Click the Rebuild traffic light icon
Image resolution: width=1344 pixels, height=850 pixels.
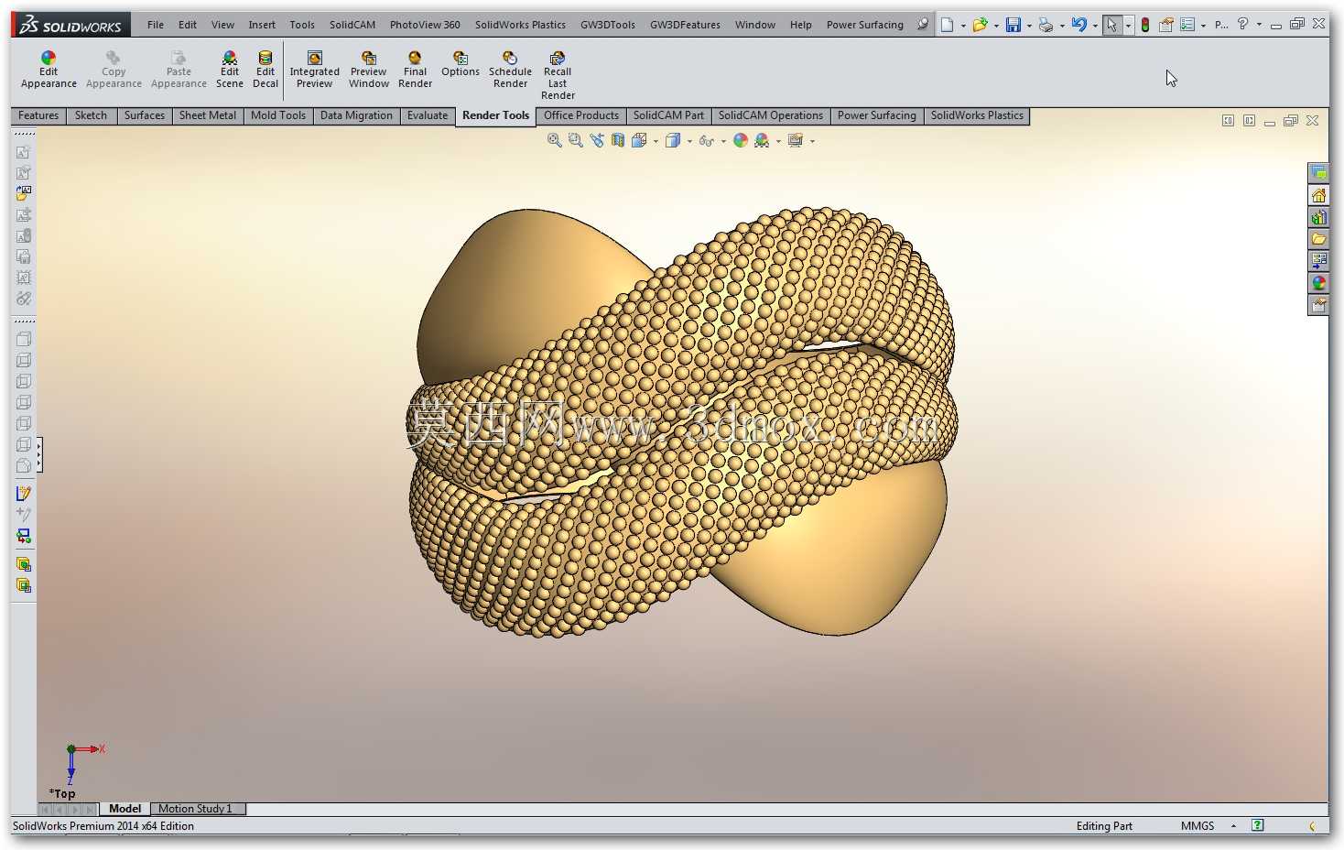pyautogui.click(x=1144, y=25)
